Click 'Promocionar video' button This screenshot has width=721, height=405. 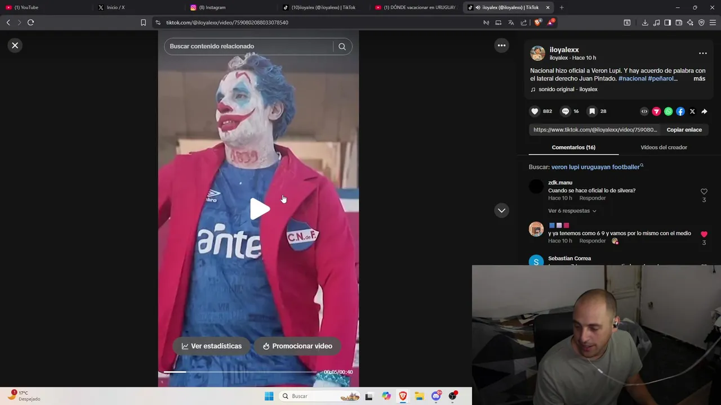[x=297, y=346]
